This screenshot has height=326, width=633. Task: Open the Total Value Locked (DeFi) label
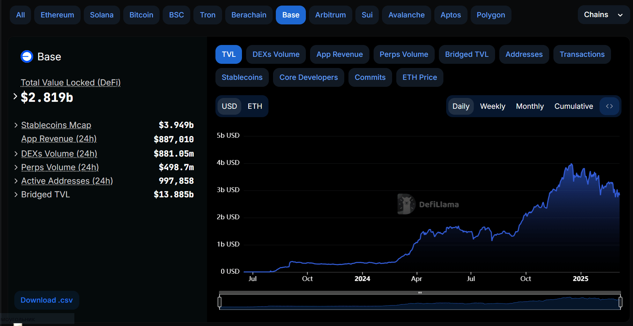tap(71, 83)
